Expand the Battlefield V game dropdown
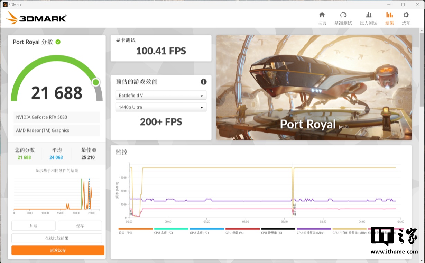This screenshot has width=425, height=263. click(x=161, y=96)
